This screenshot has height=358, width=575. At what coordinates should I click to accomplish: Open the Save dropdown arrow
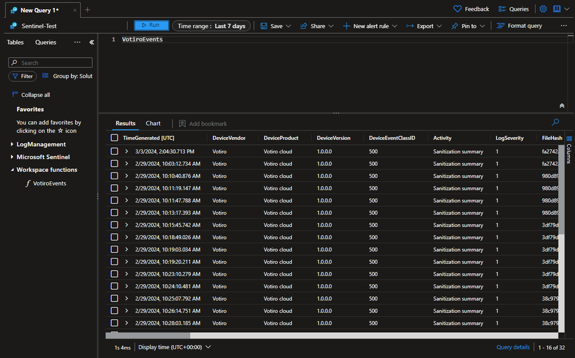(288, 26)
